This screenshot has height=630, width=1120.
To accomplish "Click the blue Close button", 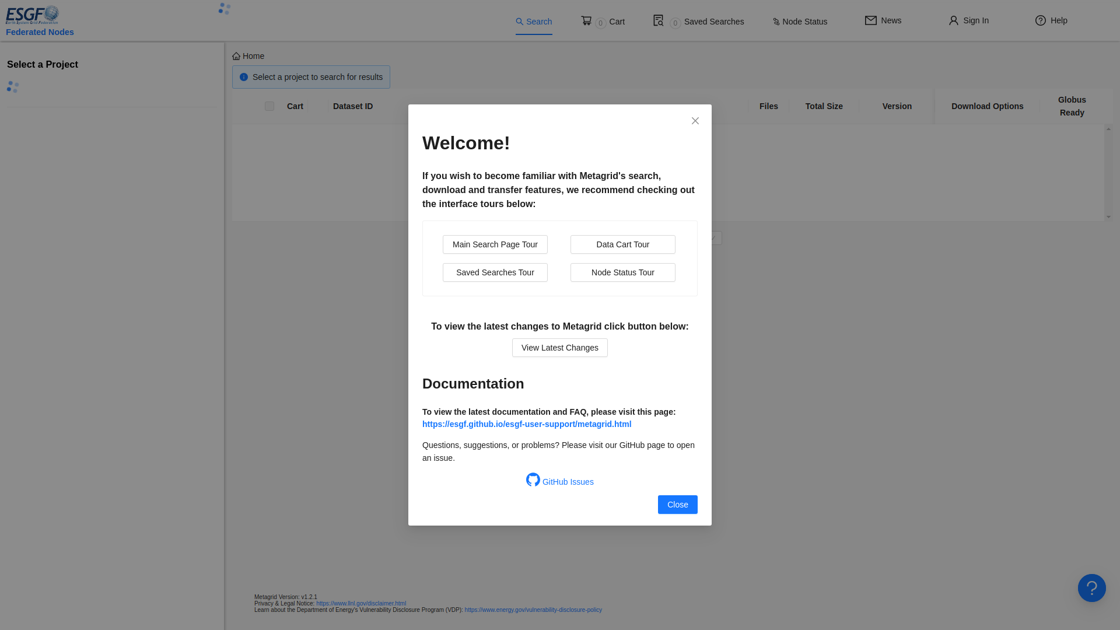I will (x=678, y=505).
